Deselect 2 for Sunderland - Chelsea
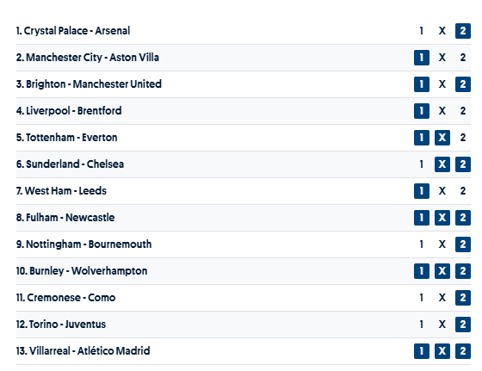The image size is (482, 371). point(463,164)
